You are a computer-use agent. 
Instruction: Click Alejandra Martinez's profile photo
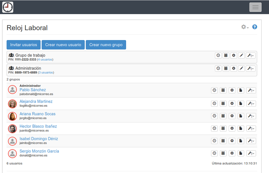pyautogui.click(x=12, y=104)
